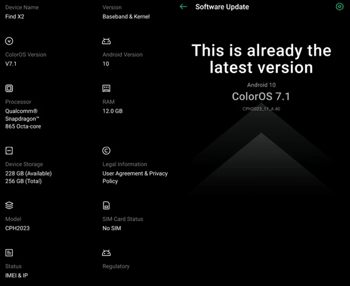Edit the Find X2 device name
350x286 pixels.
pos(15,16)
